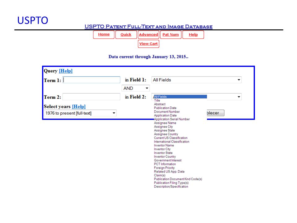The width and height of the screenshot is (297, 223).
Task: Pick Description/Specification option
Action: point(171,186)
